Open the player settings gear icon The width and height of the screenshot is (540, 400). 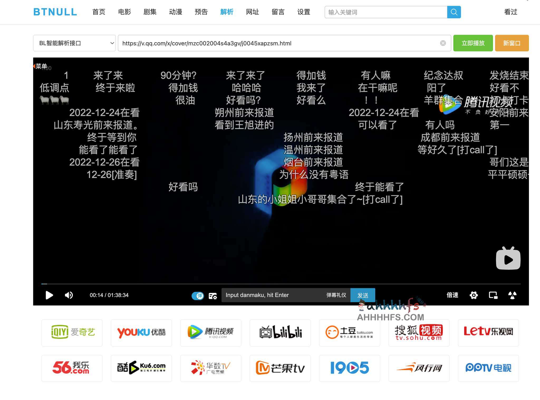[474, 295]
